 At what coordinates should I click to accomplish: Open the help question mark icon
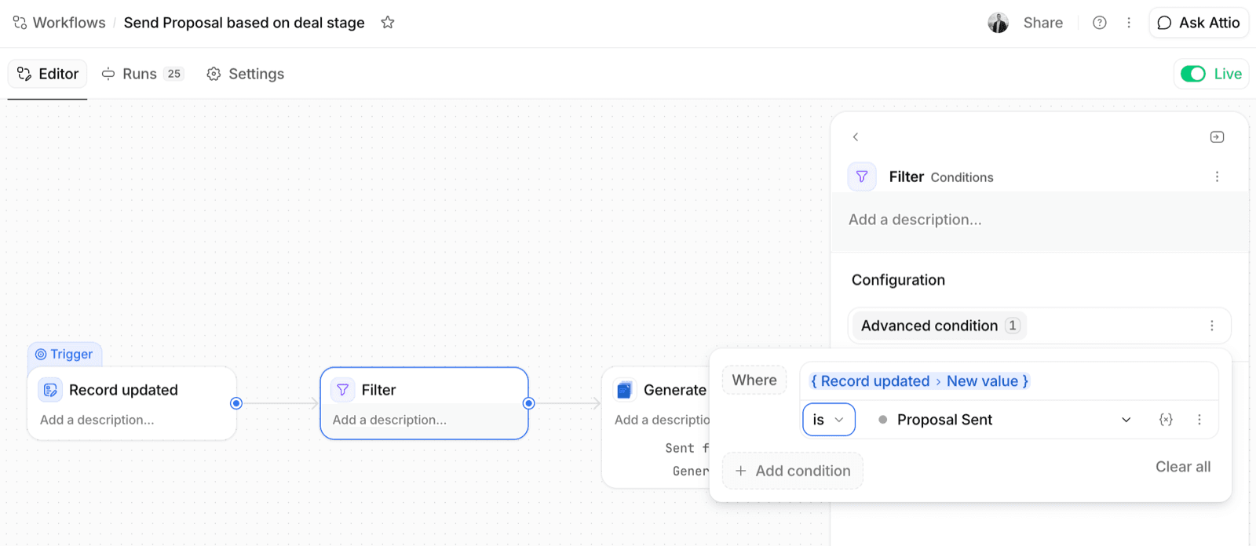pos(1100,23)
